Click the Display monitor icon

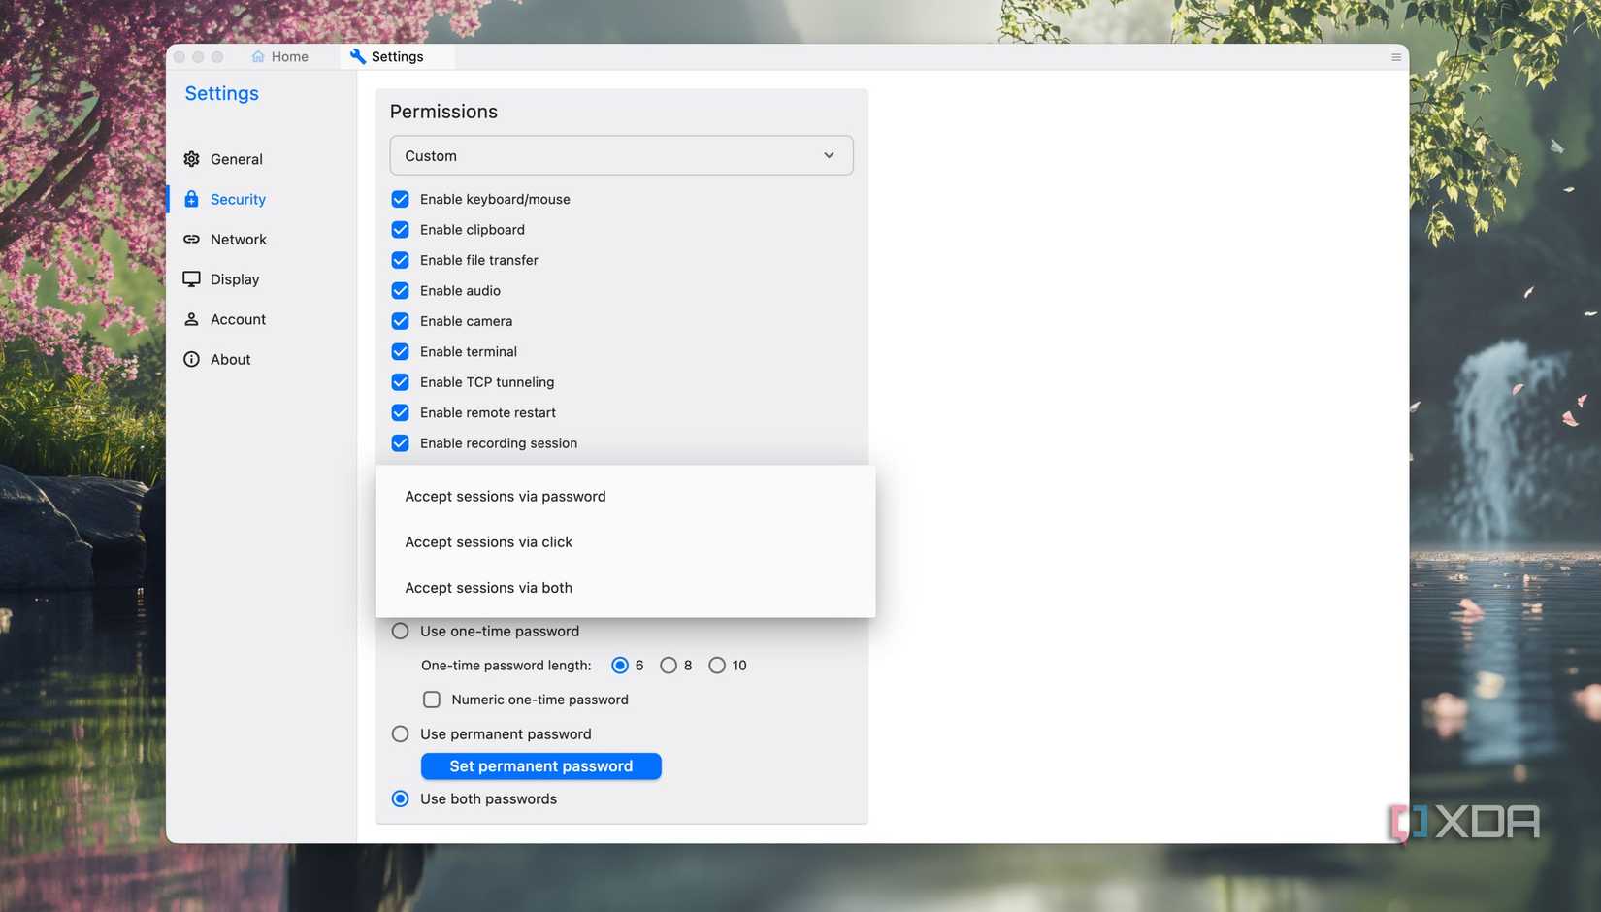(191, 278)
